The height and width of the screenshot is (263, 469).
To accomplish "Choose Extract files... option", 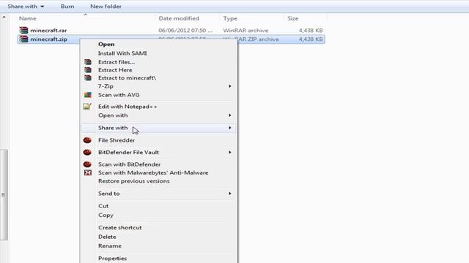I will click(117, 62).
